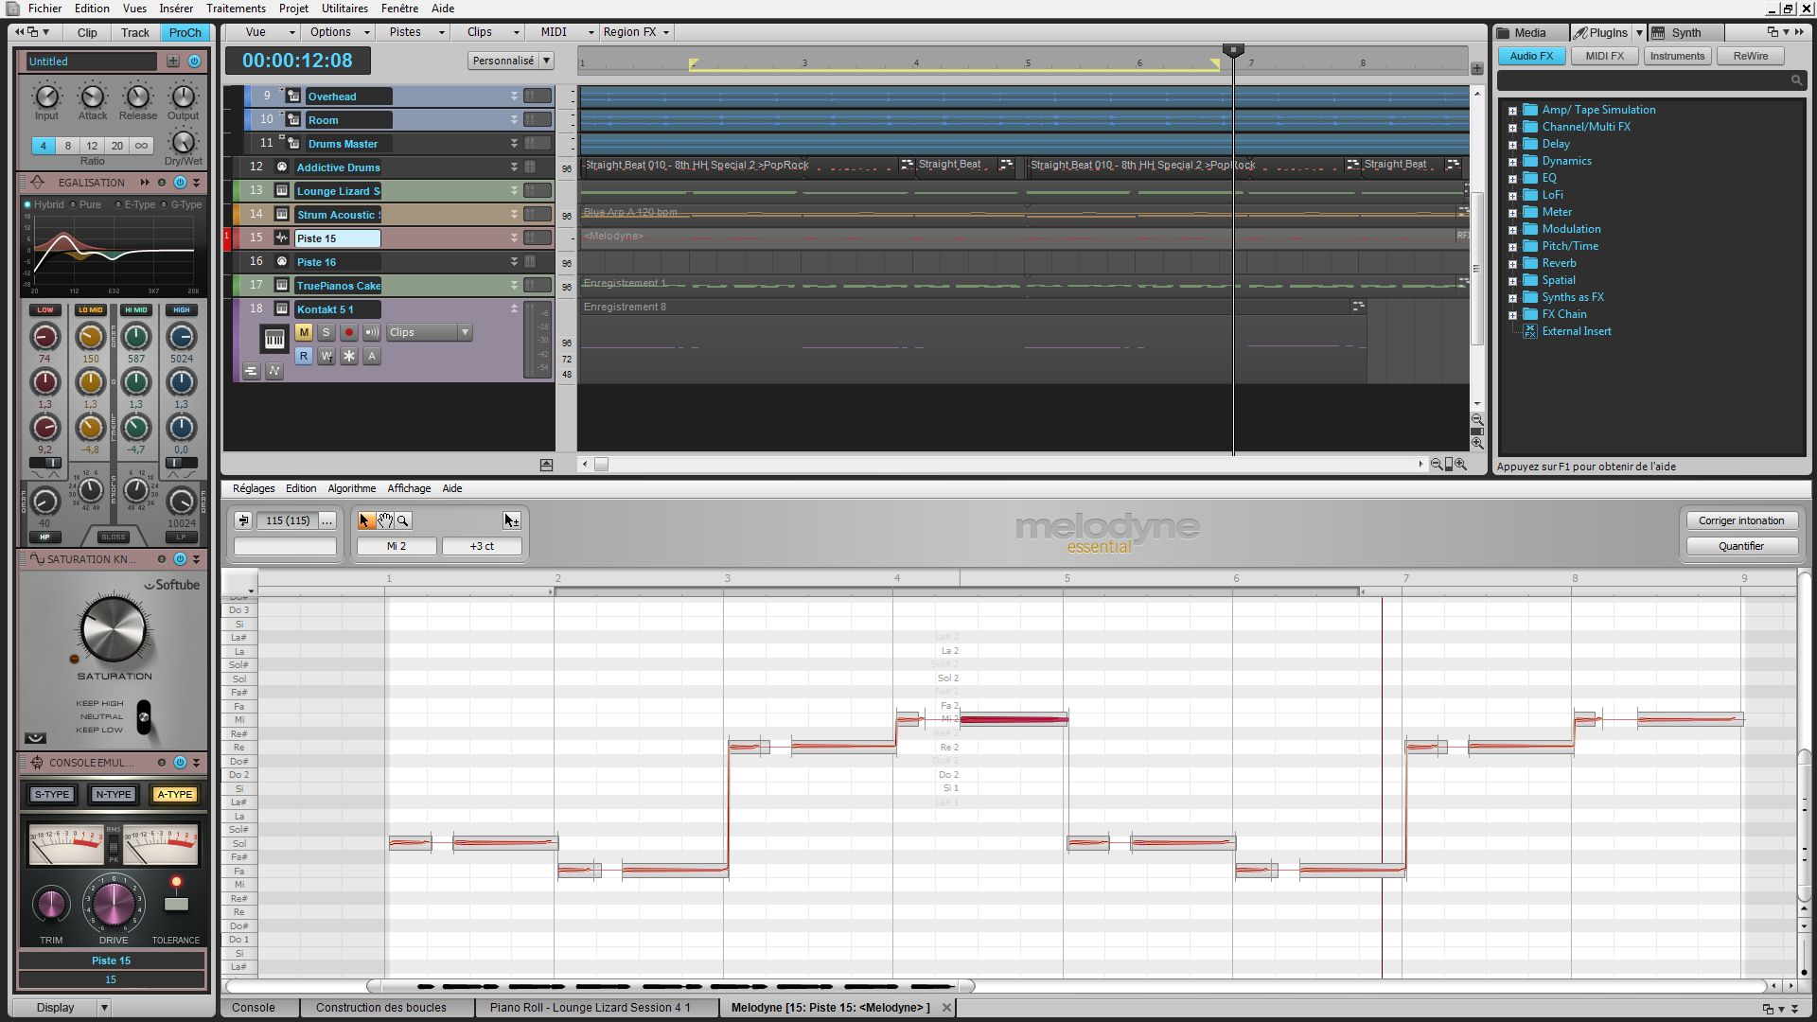Viewport: 1817px width, 1022px height.
Task: Solo the Kontakt 5 track
Action: 326,333
